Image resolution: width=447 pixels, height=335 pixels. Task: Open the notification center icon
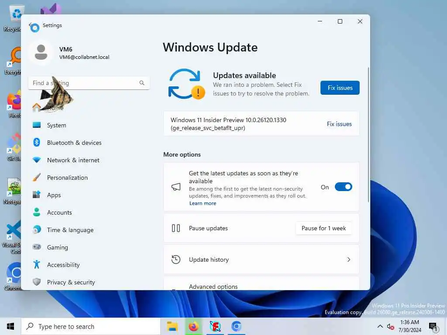click(433, 327)
